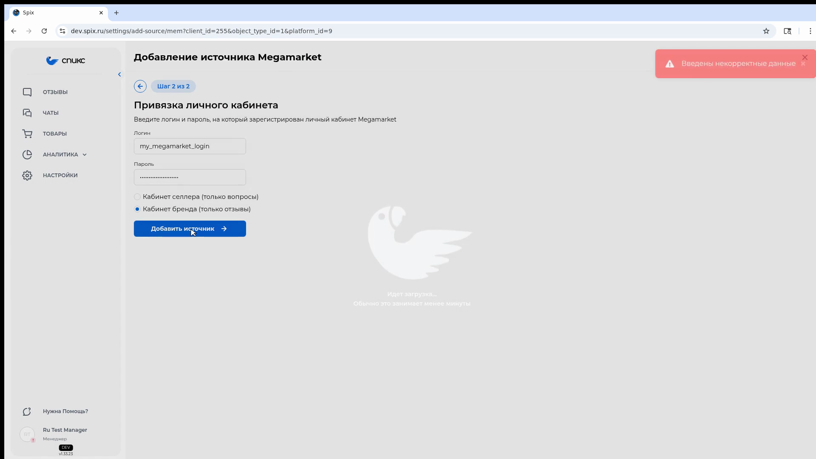Open the Аналитика menu label
Viewport: 816px width, 459px height.
[x=60, y=155]
